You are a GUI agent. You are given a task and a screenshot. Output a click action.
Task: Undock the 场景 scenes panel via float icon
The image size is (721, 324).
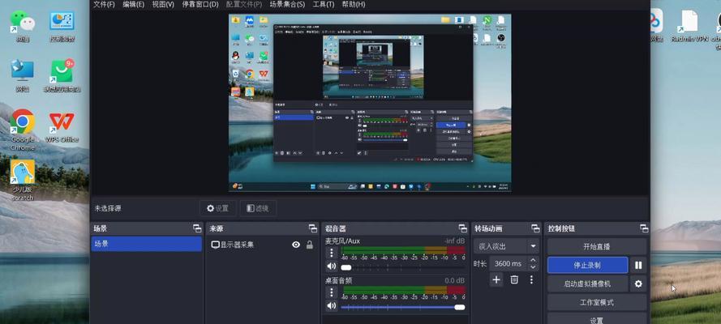(x=197, y=228)
